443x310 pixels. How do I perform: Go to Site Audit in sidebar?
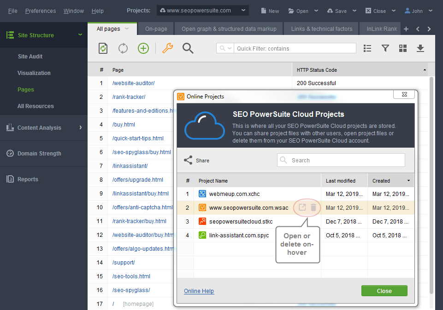[30, 57]
